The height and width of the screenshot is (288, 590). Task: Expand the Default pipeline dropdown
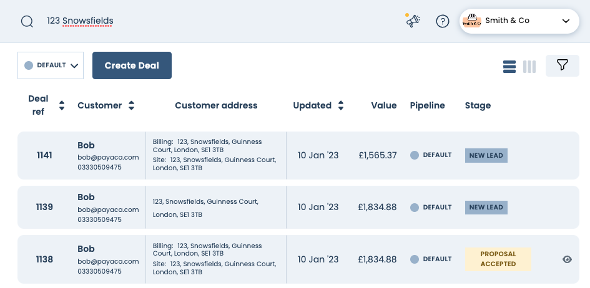(x=51, y=65)
